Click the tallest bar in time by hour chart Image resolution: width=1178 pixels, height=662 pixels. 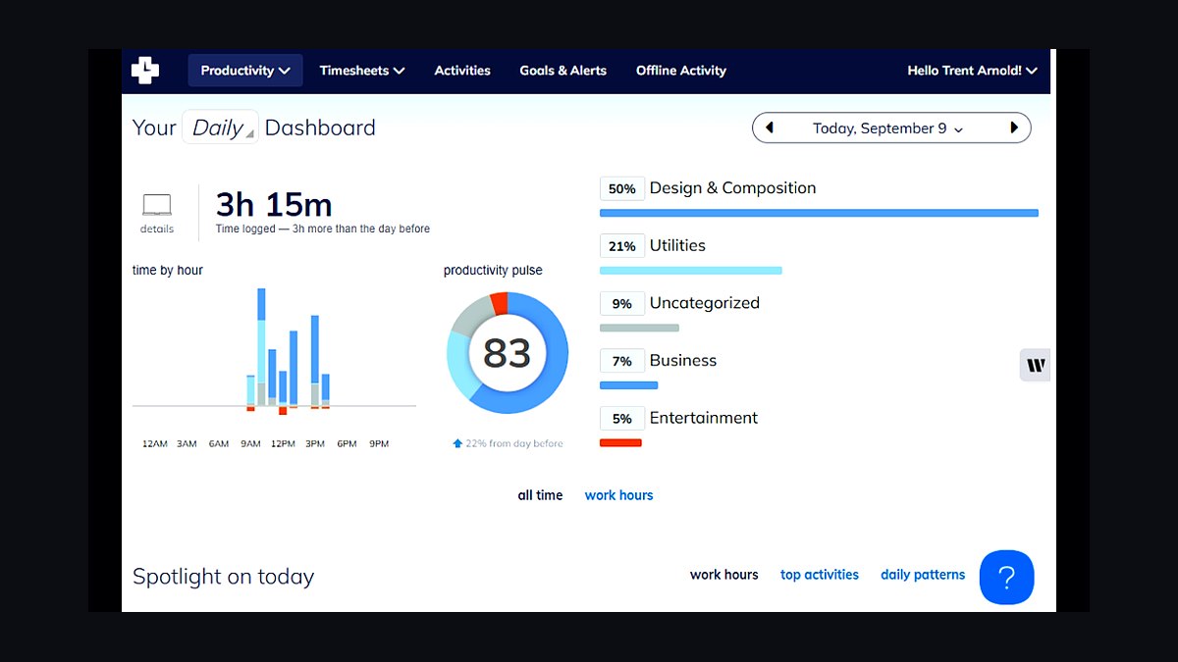(261, 346)
